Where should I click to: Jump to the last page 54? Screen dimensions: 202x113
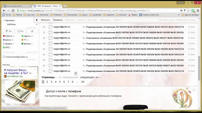click(x=83, y=82)
